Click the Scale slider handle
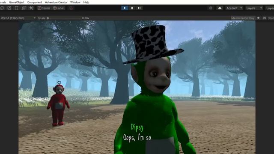The image size is (274, 154). pos(48,18)
